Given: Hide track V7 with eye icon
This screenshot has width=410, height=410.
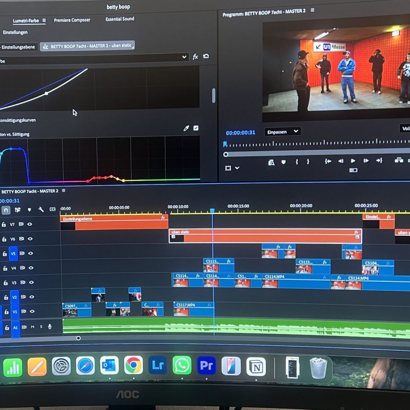Looking at the screenshot, I should coord(30,224).
